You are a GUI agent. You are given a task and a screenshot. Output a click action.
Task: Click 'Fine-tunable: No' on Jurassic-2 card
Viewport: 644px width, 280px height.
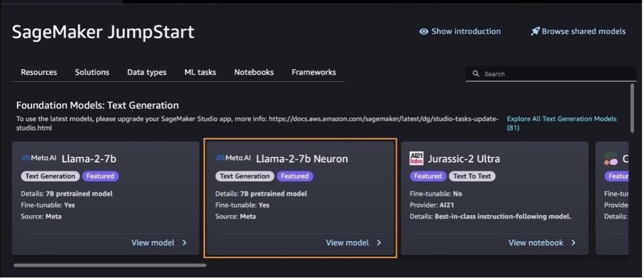coord(436,194)
